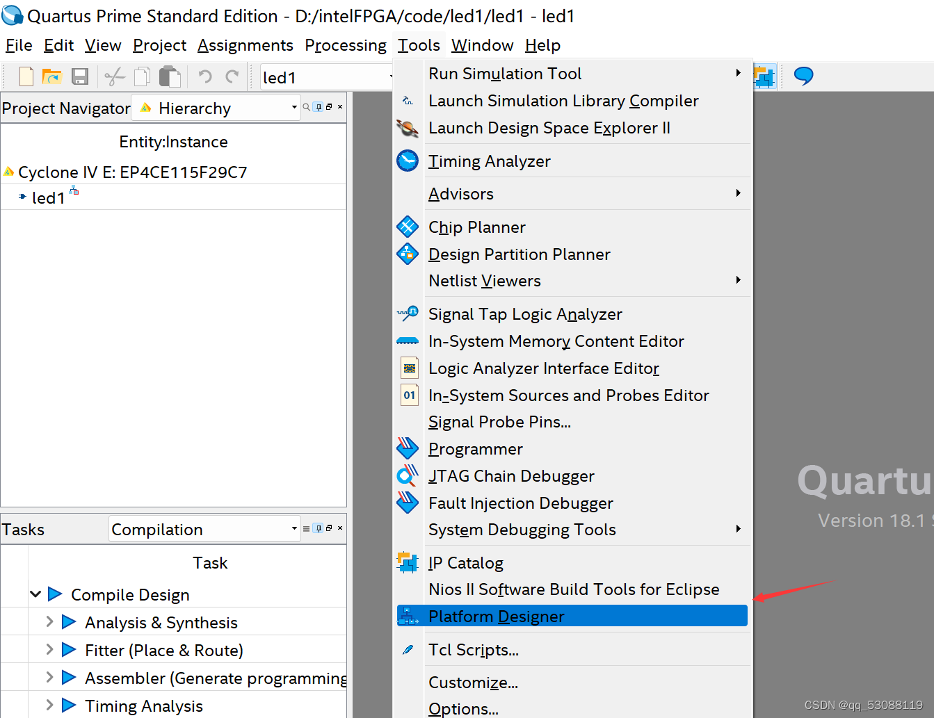The image size is (934, 718).
Task: Click the Paste clipboard icon
Action: [x=170, y=76]
